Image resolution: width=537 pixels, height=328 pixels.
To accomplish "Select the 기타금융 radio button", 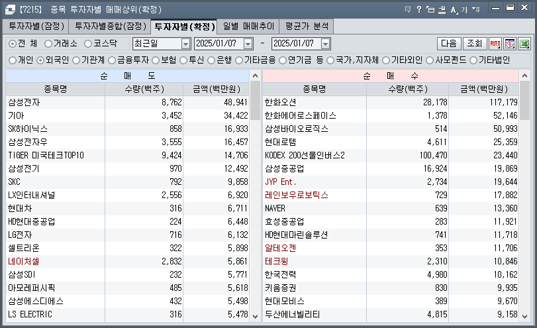I will pos(239,60).
